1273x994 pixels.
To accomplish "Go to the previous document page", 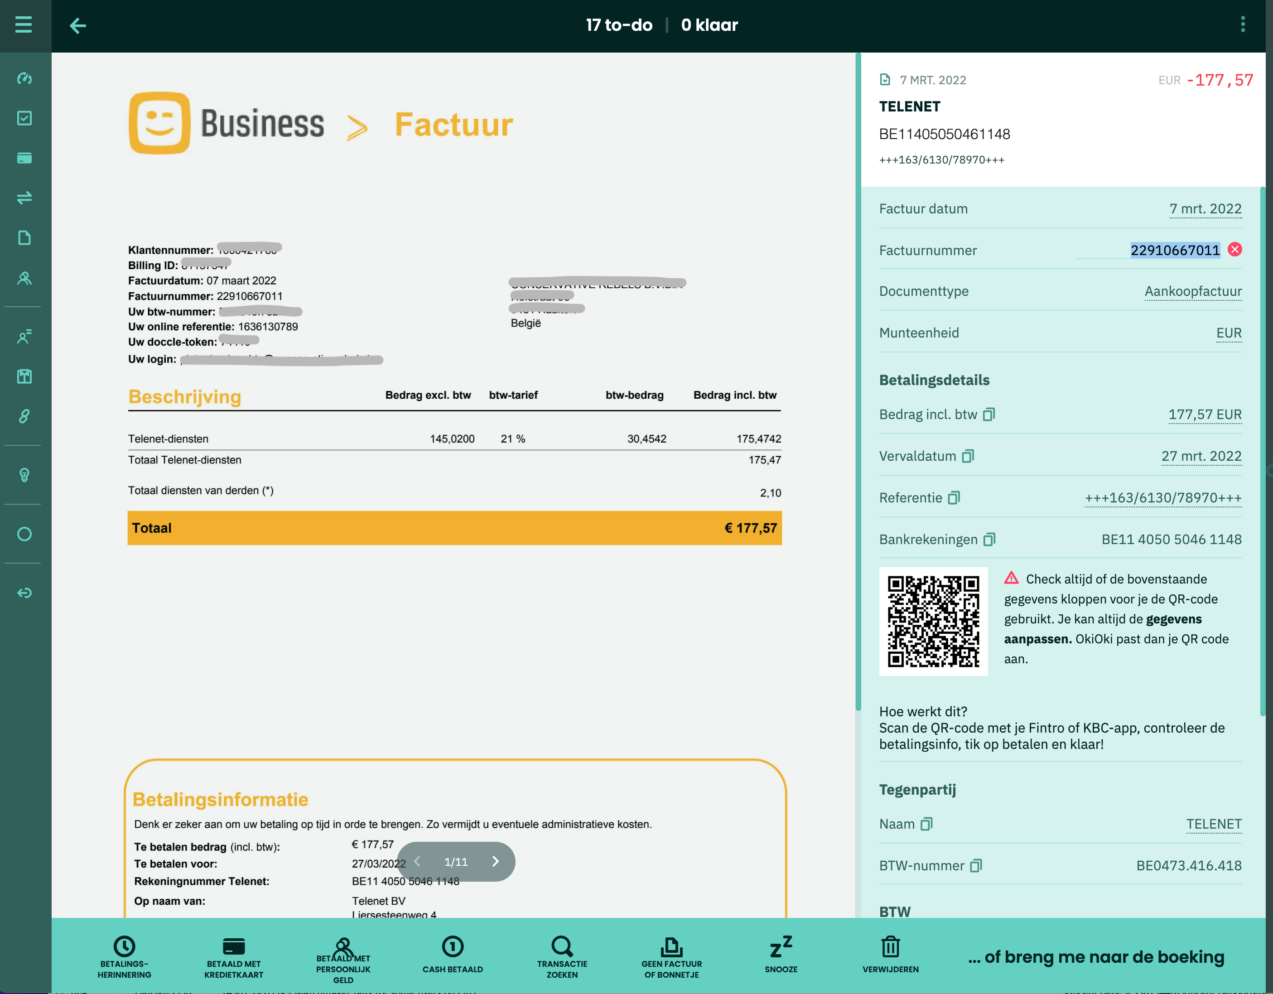I will pyautogui.click(x=417, y=862).
